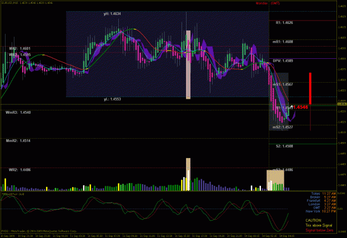Click the large red candle bar at right
347x238 pixels.
coord(310,88)
